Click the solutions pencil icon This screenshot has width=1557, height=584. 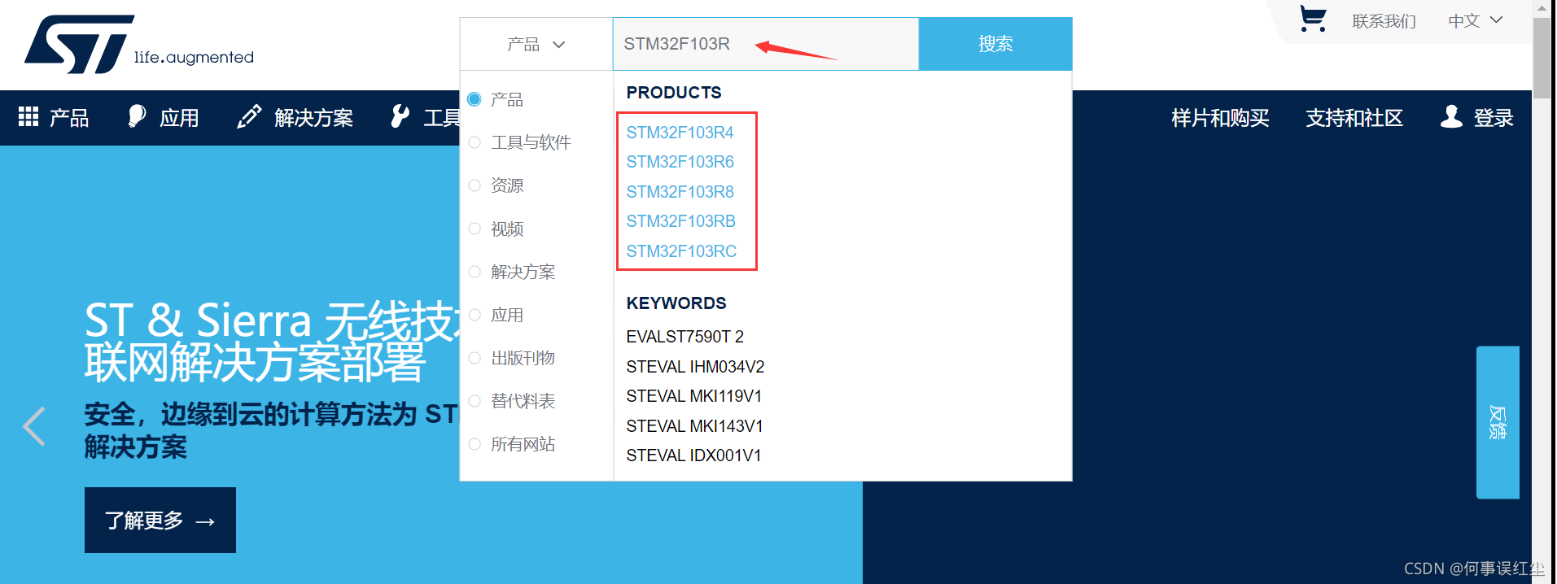(249, 116)
